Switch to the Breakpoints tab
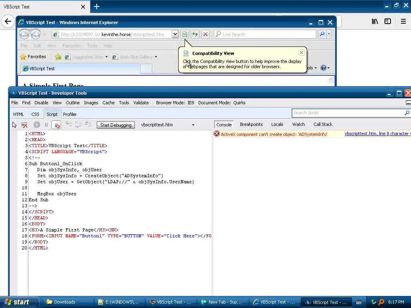 pyautogui.click(x=251, y=124)
